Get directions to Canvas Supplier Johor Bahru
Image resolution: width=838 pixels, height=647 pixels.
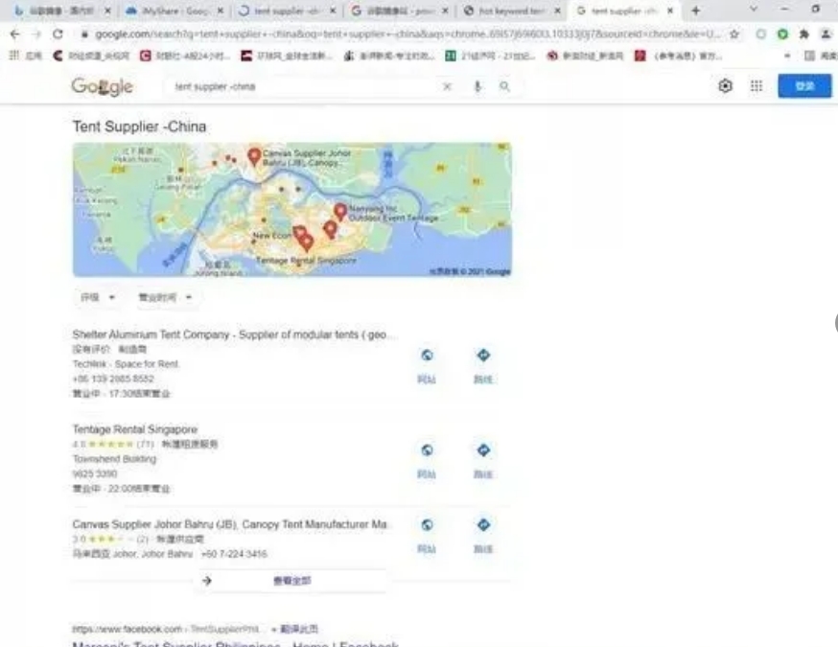click(483, 535)
